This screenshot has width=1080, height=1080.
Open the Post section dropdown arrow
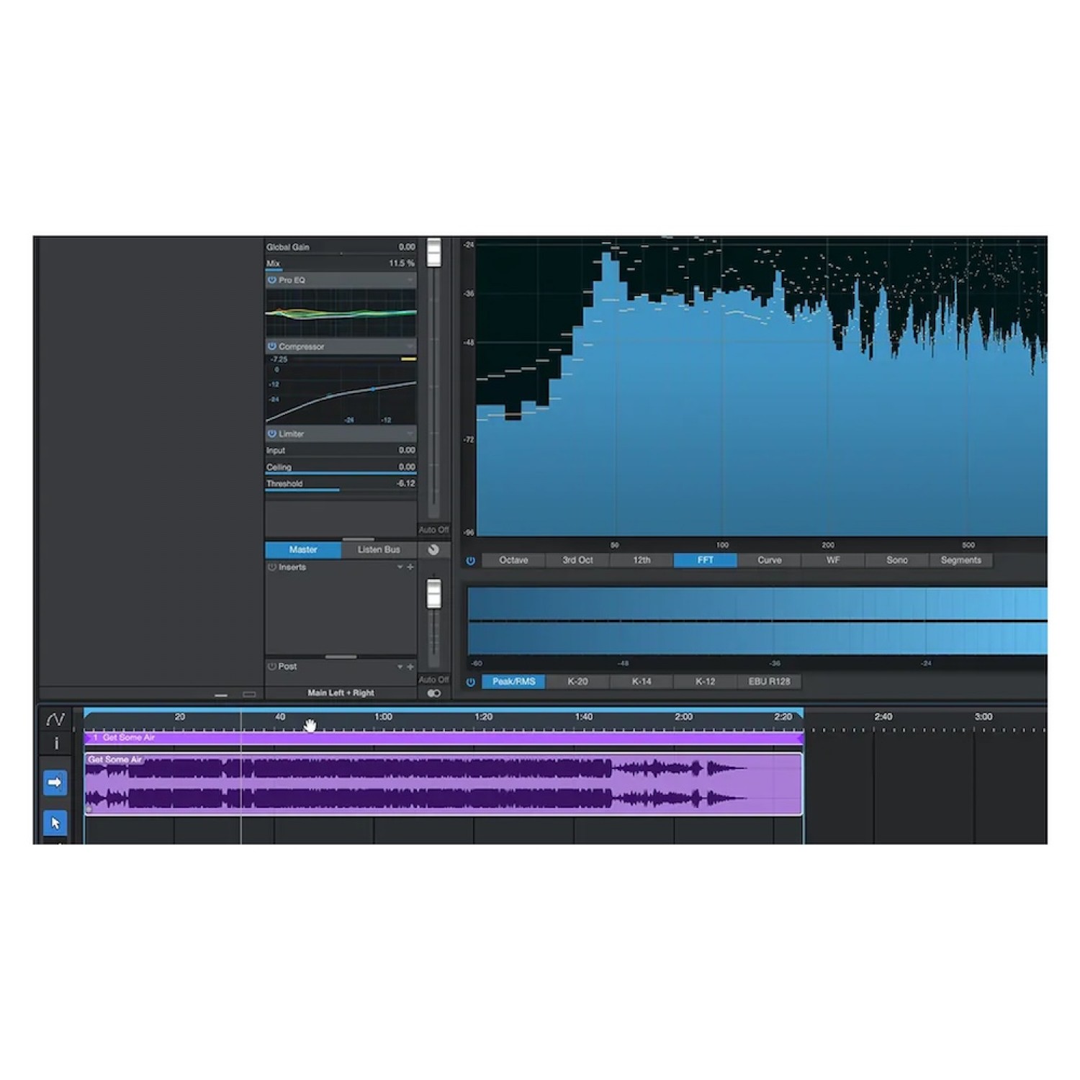pyautogui.click(x=399, y=667)
